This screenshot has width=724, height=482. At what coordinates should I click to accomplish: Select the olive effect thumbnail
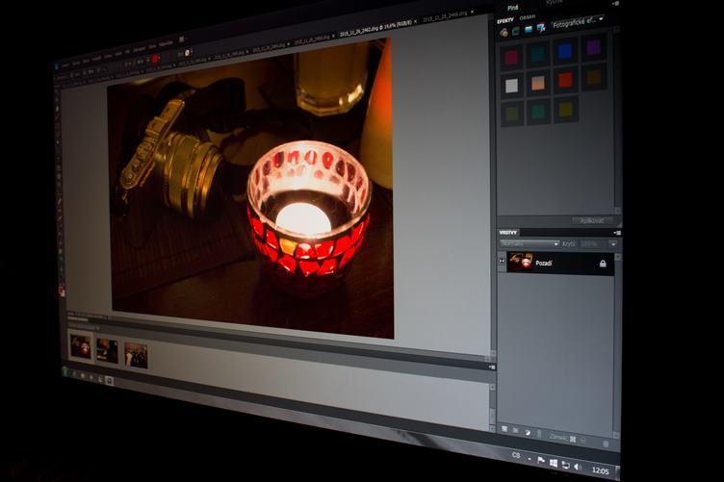point(512,114)
